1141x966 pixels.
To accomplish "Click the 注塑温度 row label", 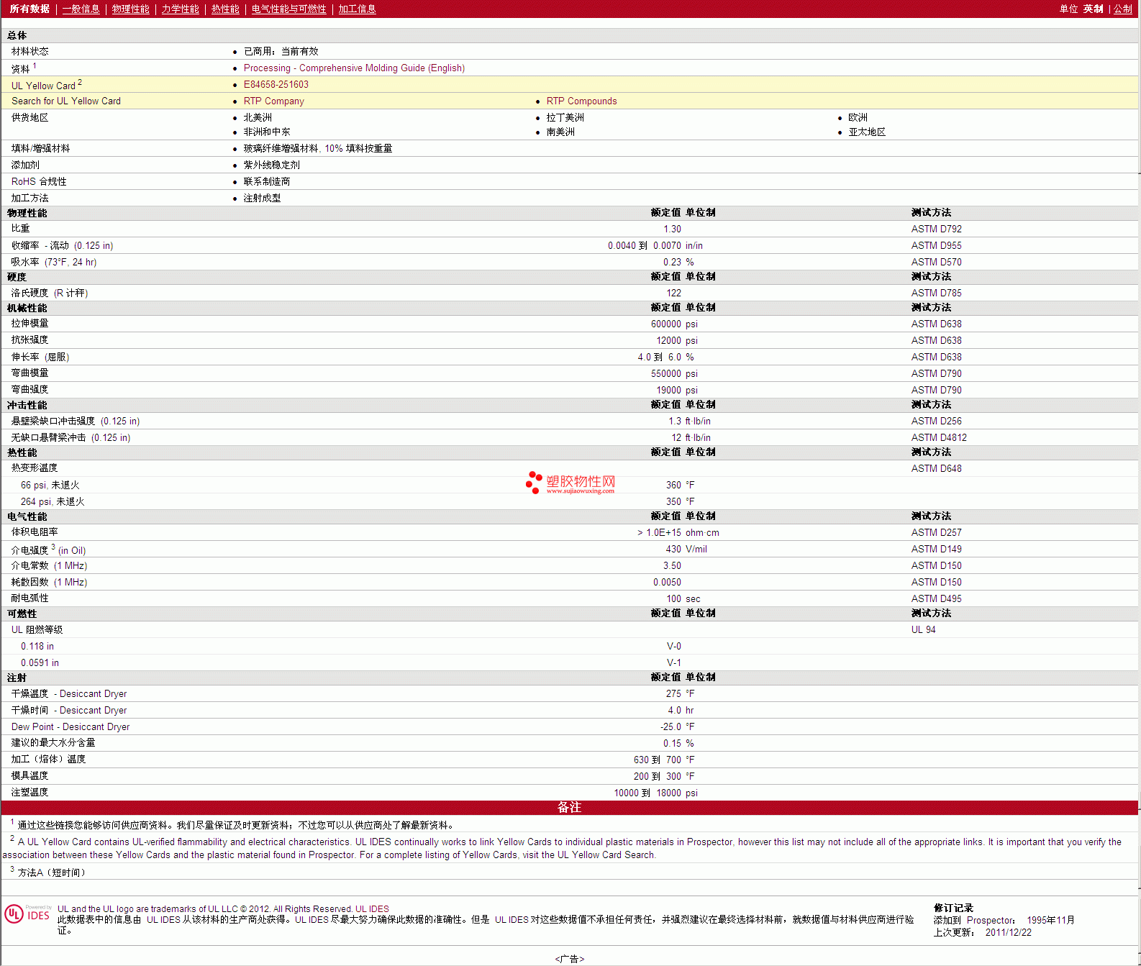I will (30, 792).
